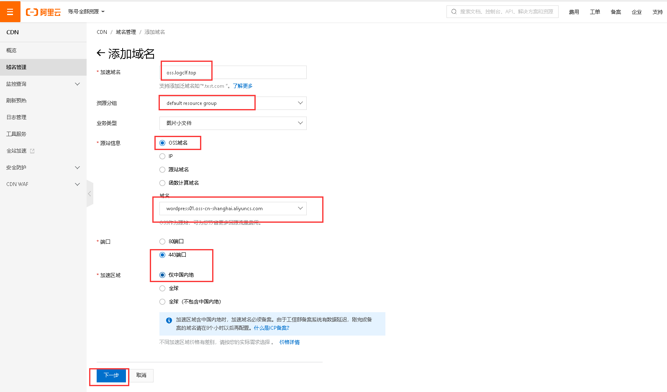Collapse the sidebar with the handle arrow
The image size is (667, 392).
[x=90, y=193]
